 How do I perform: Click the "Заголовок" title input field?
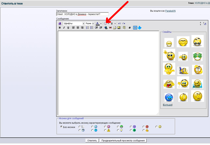[x=82, y=14]
